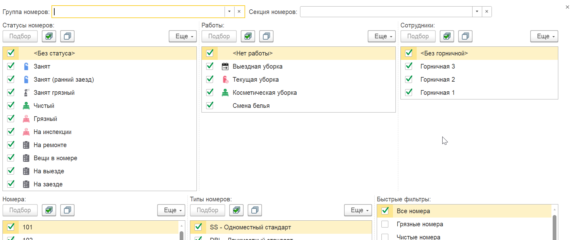Check all items in Номера list

(49, 210)
